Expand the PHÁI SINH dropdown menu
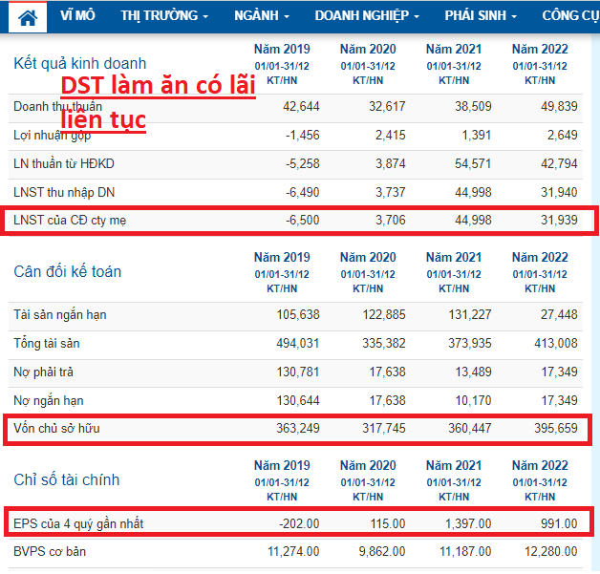600x574 pixels. tap(481, 15)
